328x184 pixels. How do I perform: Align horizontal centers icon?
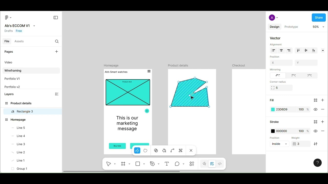click(x=281, y=50)
